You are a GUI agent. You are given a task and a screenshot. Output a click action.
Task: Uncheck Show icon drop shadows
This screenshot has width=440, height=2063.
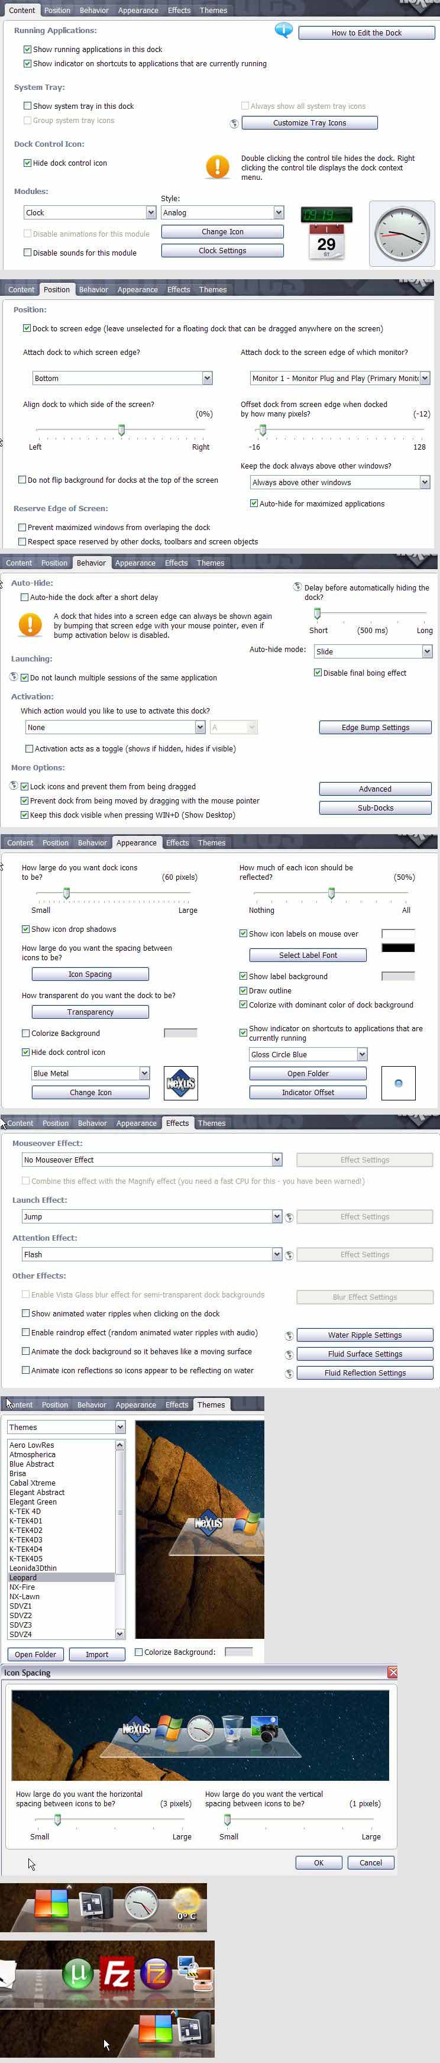click(25, 929)
